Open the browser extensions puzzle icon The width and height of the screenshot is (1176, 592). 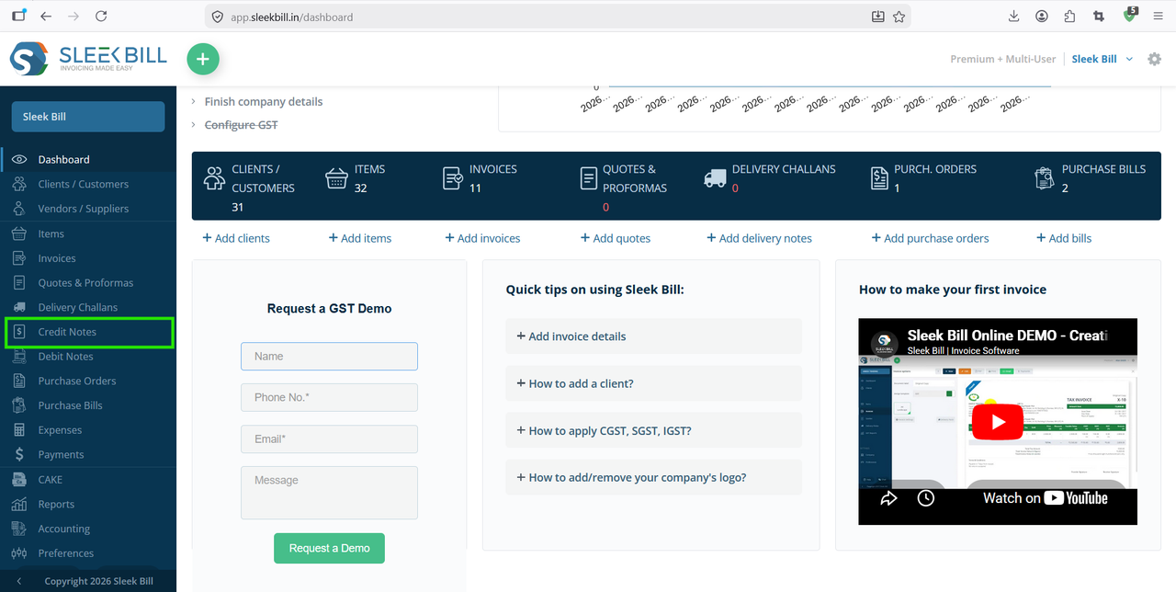(1069, 17)
